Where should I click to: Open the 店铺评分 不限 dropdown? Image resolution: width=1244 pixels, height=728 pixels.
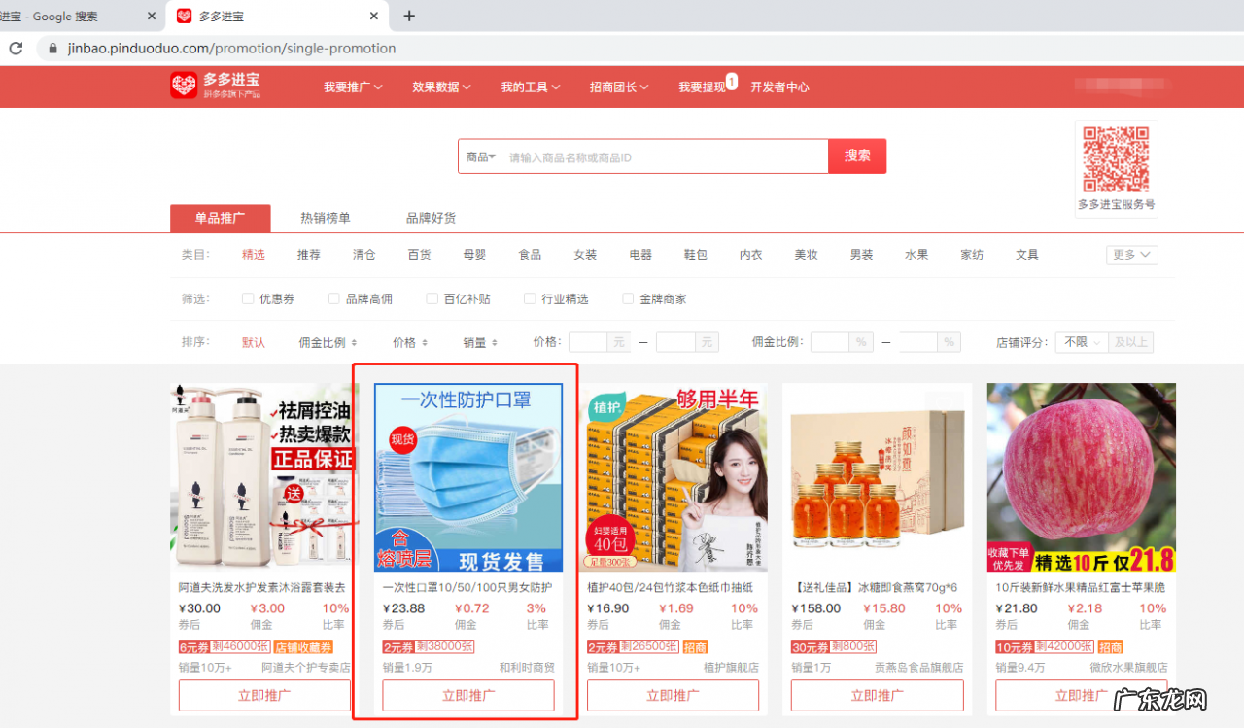click(x=1082, y=341)
